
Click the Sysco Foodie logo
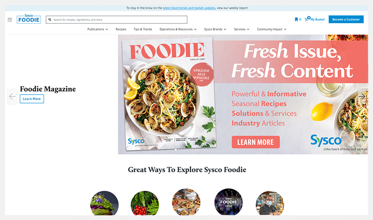pos(29,19)
